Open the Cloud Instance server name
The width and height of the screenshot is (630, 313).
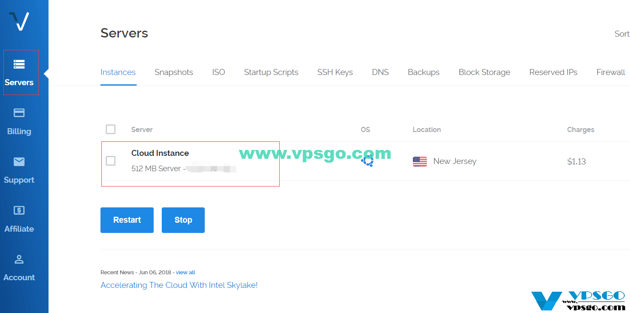(160, 153)
